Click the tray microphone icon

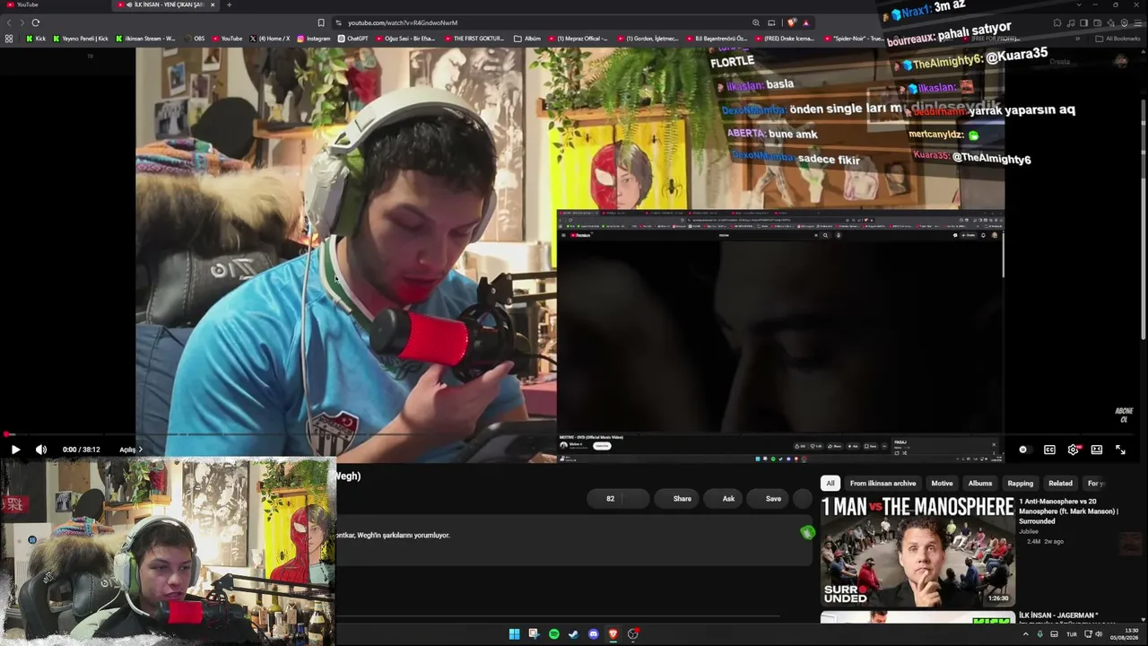[x=1040, y=634]
